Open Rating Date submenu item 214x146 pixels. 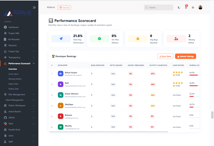(x=13, y=89)
